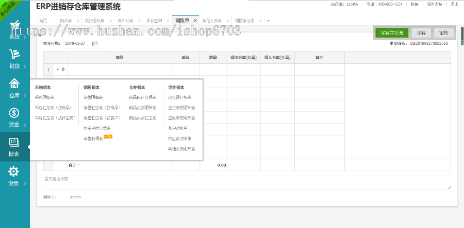Expand the 仓库 submenu chevron
464x228 pixels.
point(25,96)
